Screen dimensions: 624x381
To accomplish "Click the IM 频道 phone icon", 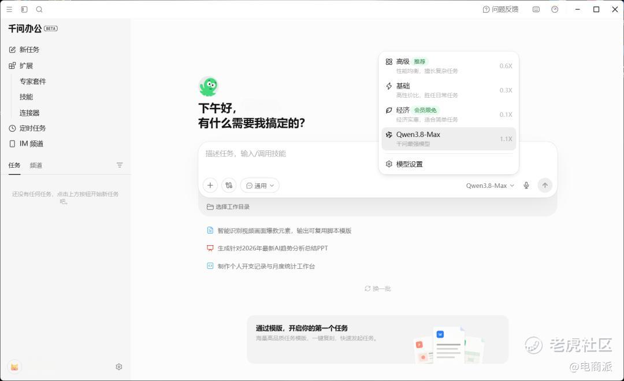I will 12,144.
